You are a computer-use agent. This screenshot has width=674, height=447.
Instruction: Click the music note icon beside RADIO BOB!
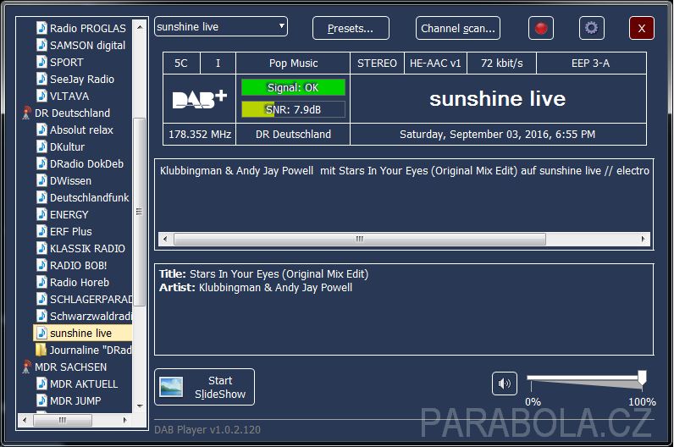click(41, 265)
